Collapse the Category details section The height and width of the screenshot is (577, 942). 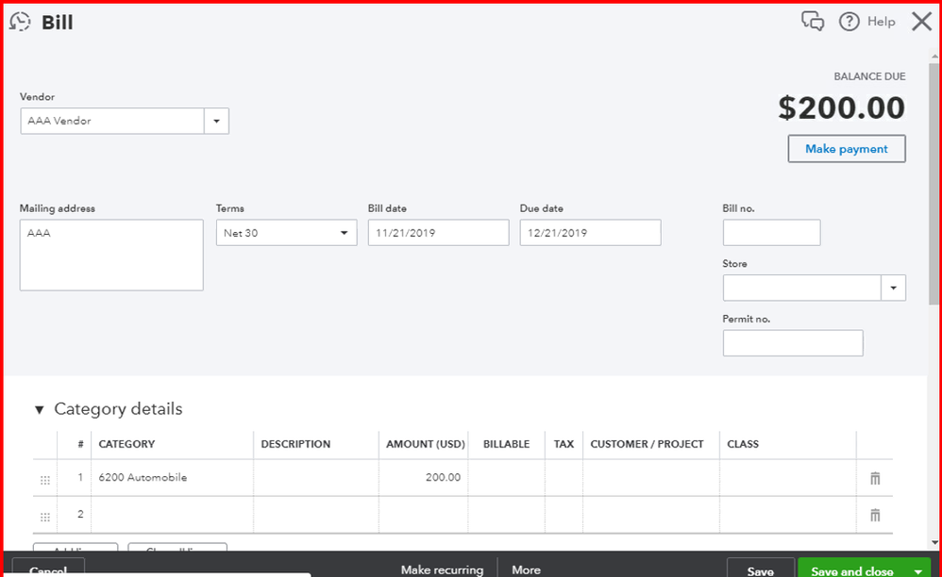click(x=39, y=410)
